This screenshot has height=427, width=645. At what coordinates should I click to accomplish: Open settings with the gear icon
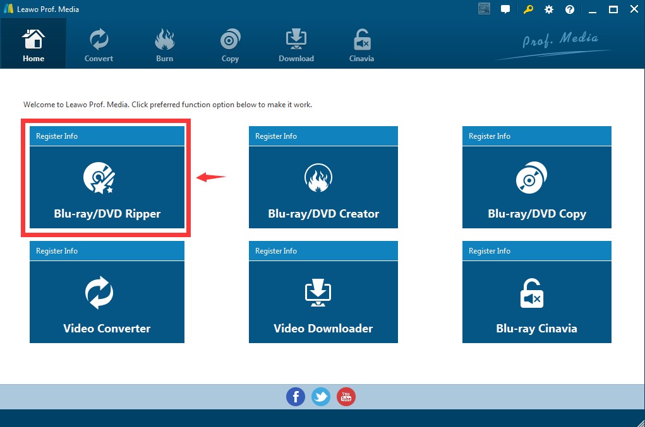tap(549, 9)
